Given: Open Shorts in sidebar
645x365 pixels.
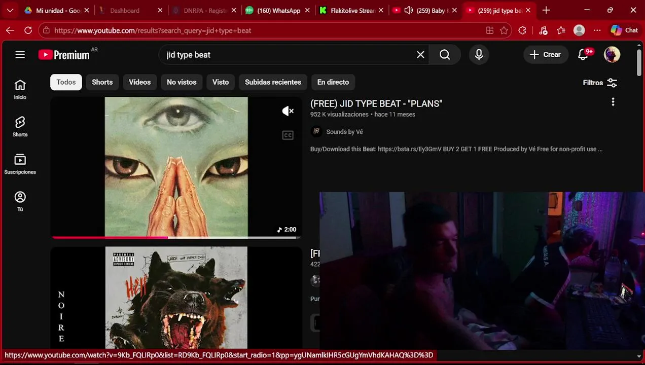Looking at the screenshot, I should pyautogui.click(x=20, y=127).
